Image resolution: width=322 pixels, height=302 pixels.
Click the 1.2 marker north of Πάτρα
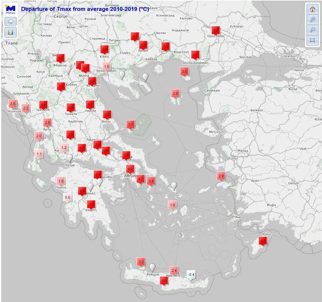(64, 148)
